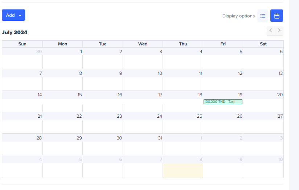
Task: Click June 30 greyed-out date
Action: point(39,52)
